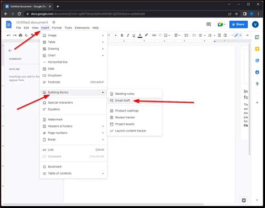
Task: Select Special characters menu item
Action: (73, 103)
